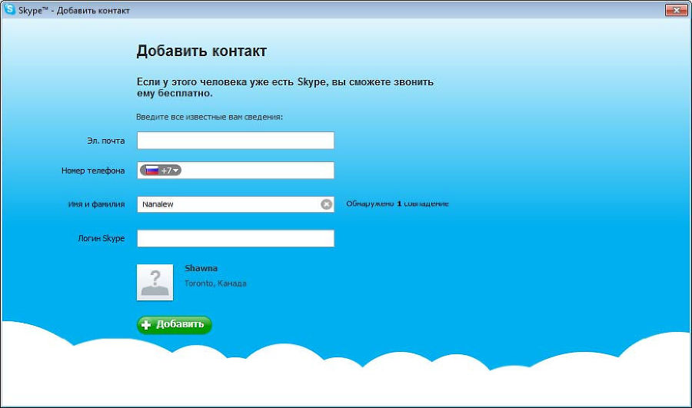Screen dimensions: 692x408
Task: Click the Обнаружено 1 совпадение message
Action: (x=397, y=204)
